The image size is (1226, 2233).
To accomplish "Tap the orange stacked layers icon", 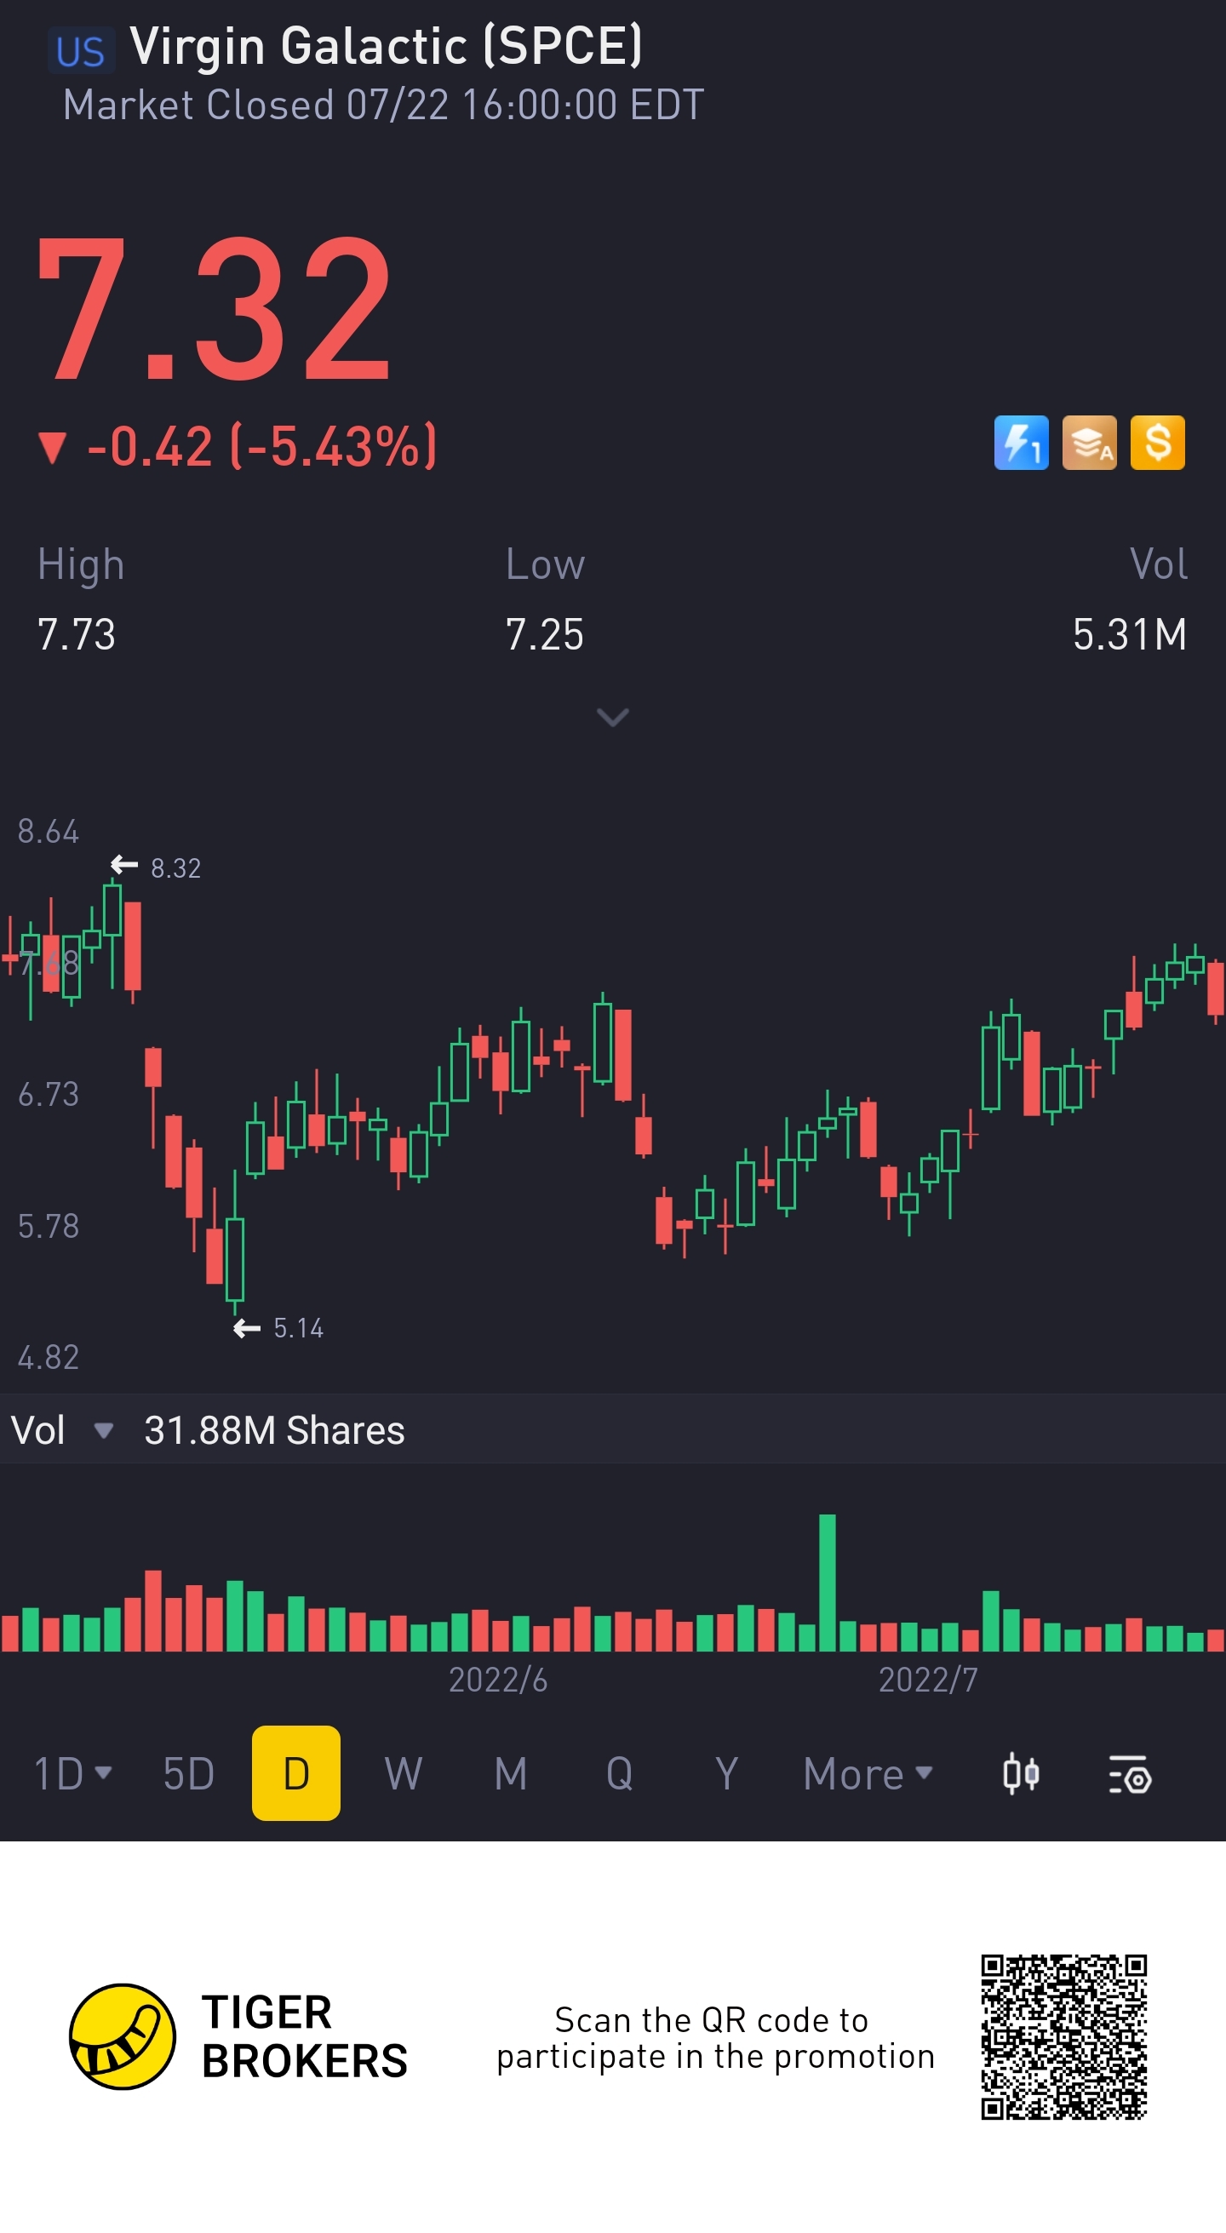I will click(x=1089, y=442).
